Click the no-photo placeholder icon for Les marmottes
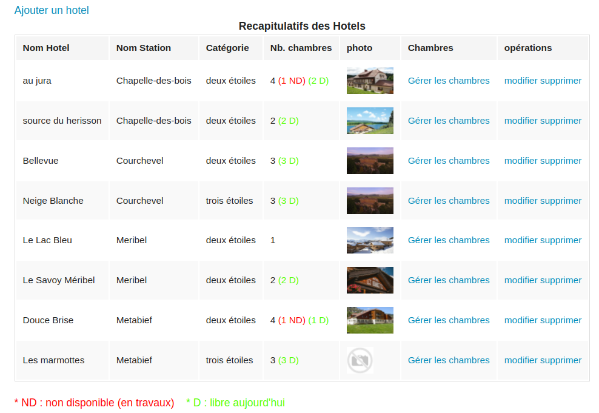Image resolution: width=599 pixels, height=413 pixels. point(360,360)
